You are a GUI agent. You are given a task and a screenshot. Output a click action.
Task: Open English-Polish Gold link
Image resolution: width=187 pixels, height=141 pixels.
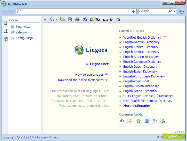coord(136,81)
